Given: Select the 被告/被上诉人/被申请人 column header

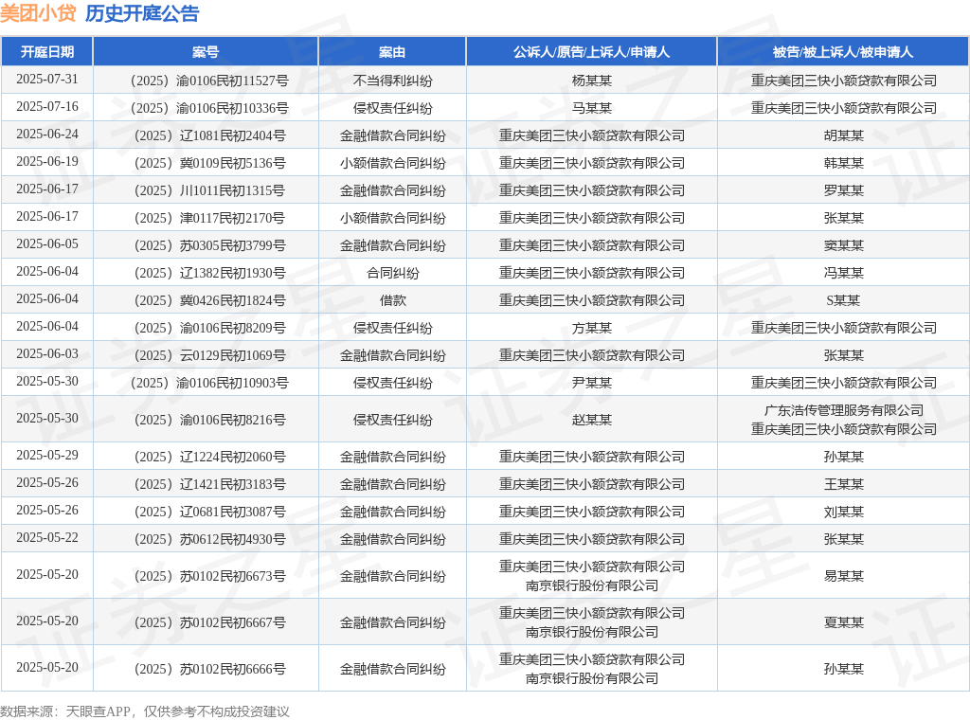Looking at the screenshot, I should pos(843,52).
